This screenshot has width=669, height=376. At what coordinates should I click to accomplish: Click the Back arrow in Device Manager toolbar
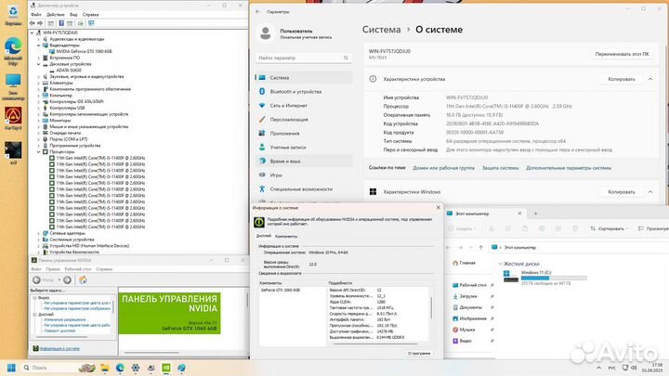(33, 23)
